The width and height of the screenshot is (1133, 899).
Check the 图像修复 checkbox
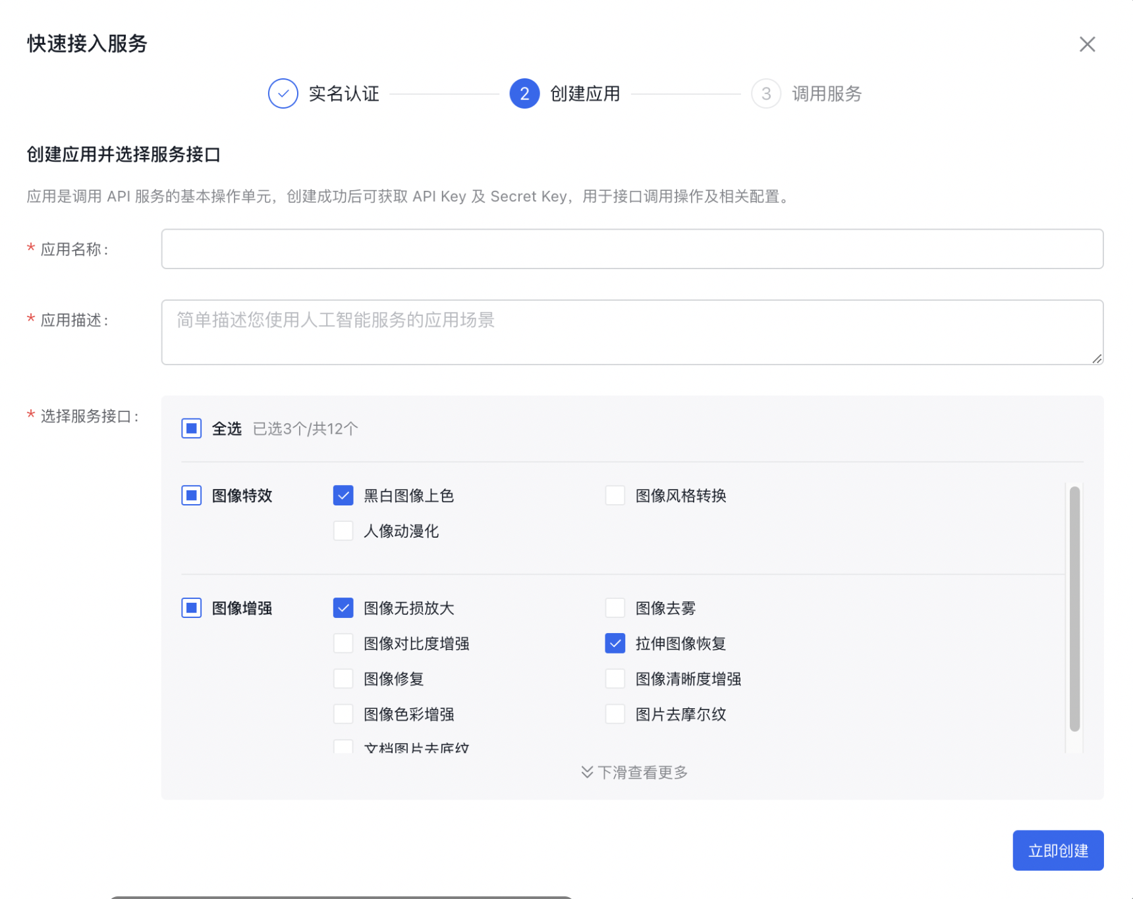tap(343, 679)
